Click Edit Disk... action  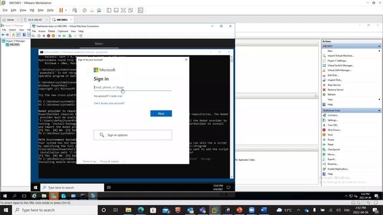[333, 75]
